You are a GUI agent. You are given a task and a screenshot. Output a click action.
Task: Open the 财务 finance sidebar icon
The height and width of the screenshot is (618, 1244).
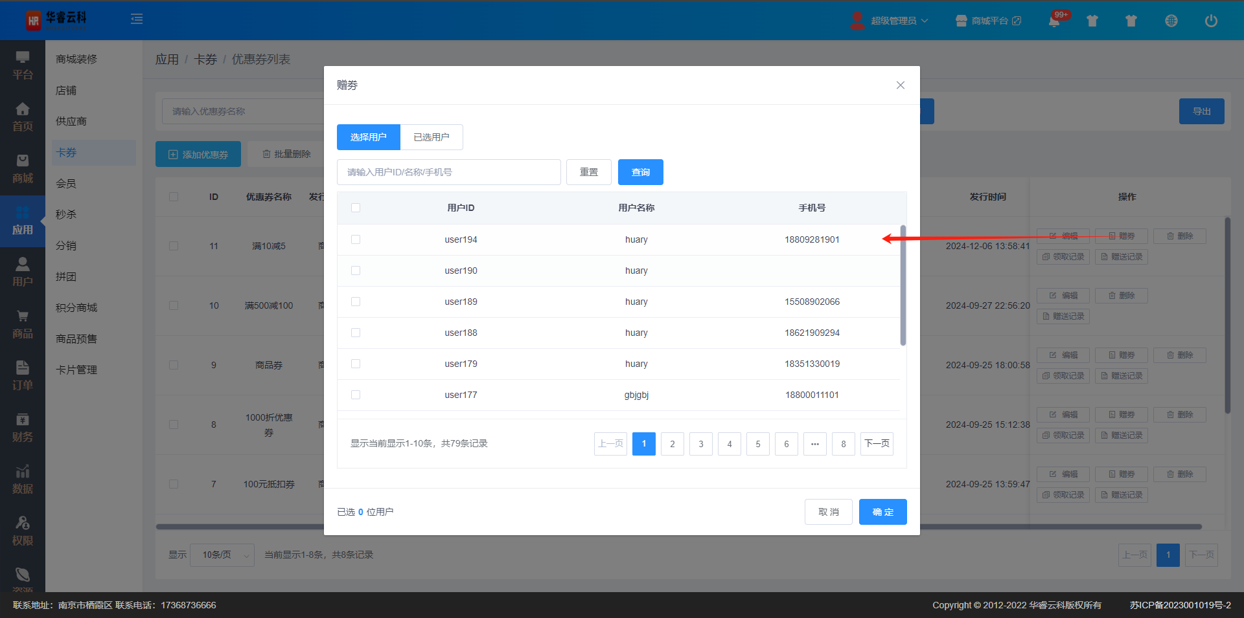pos(23,427)
